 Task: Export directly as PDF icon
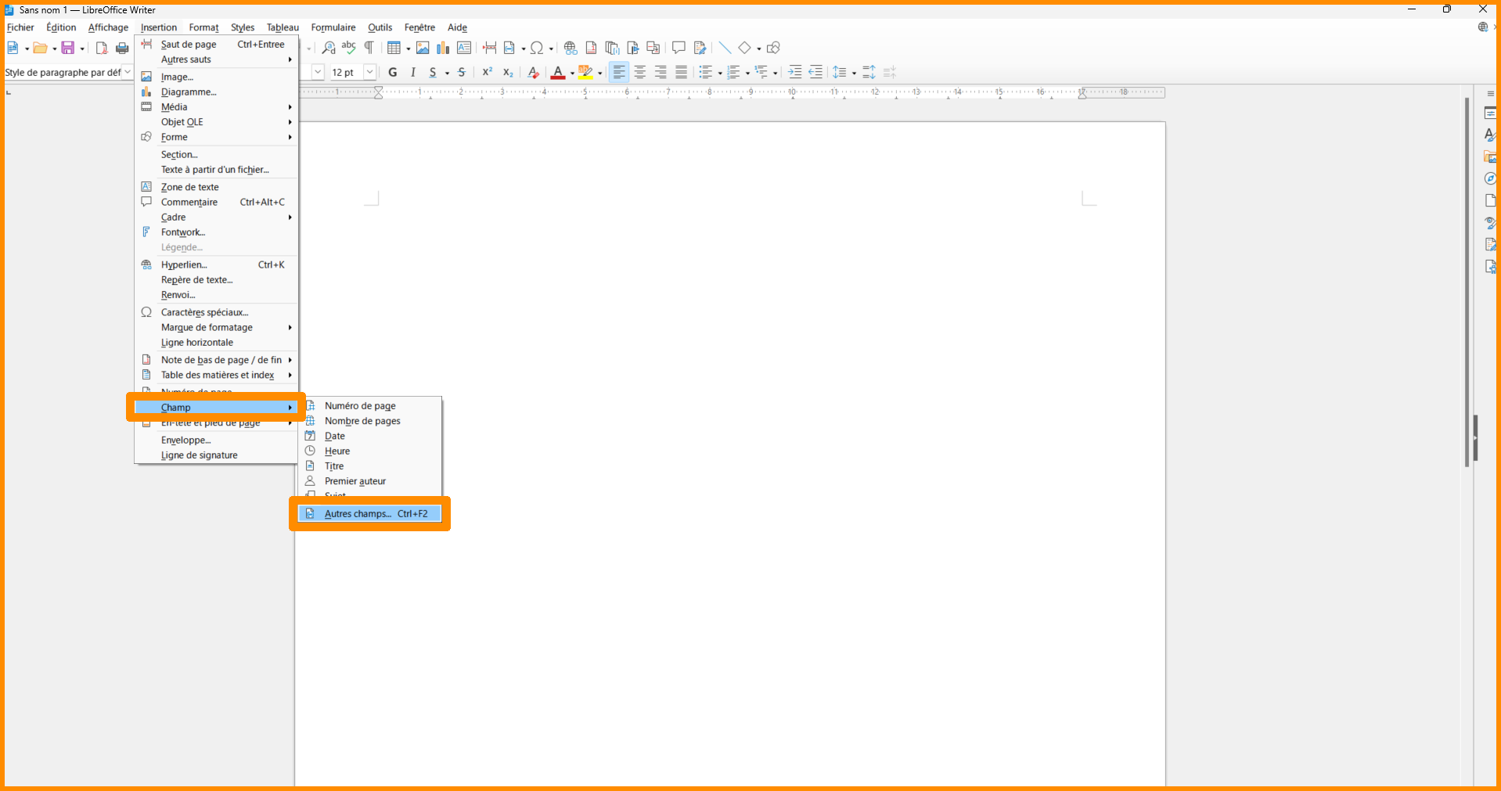click(101, 49)
